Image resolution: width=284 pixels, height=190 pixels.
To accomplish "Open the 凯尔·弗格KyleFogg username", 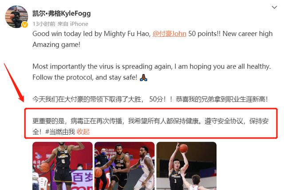I will [x=62, y=13].
